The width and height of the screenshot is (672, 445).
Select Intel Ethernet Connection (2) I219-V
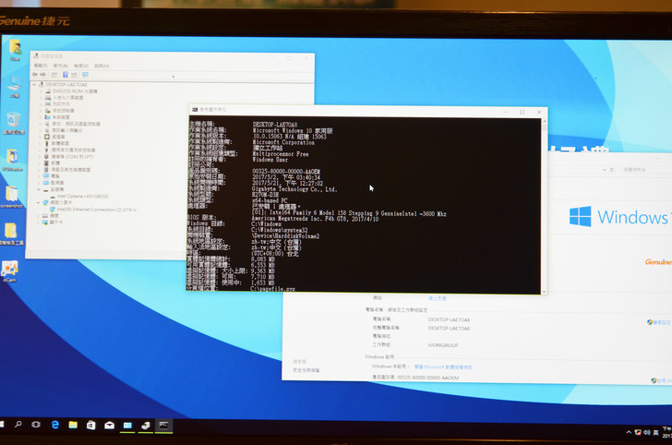96,209
